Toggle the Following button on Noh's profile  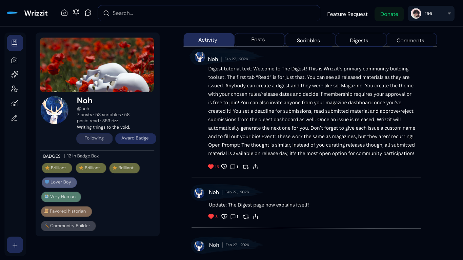point(94,138)
